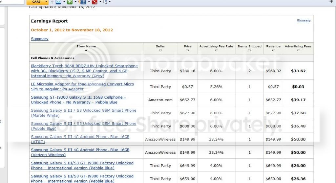Select the $652.77 price cell
Image resolution: width=336 pixels, height=183 pixels.
coord(187,100)
